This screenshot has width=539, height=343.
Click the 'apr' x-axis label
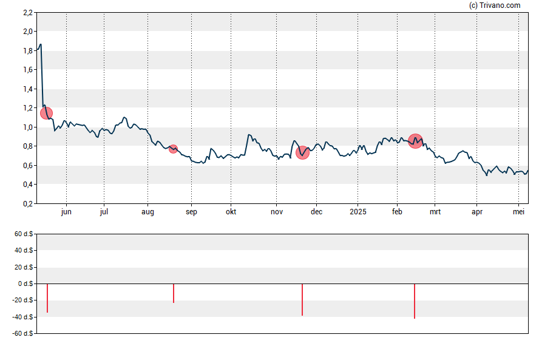coord(476,212)
